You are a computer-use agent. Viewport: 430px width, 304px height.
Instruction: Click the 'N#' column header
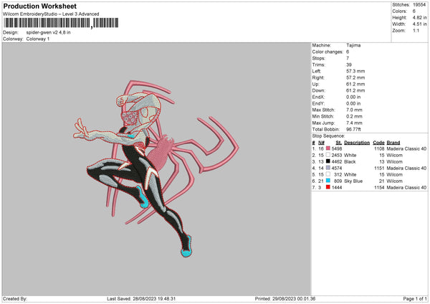(321, 143)
